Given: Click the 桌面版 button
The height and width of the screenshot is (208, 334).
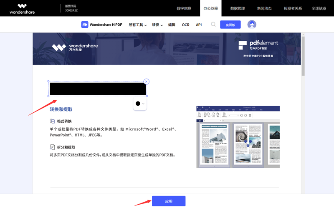Looking at the screenshot, I should click(x=230, y=25).
